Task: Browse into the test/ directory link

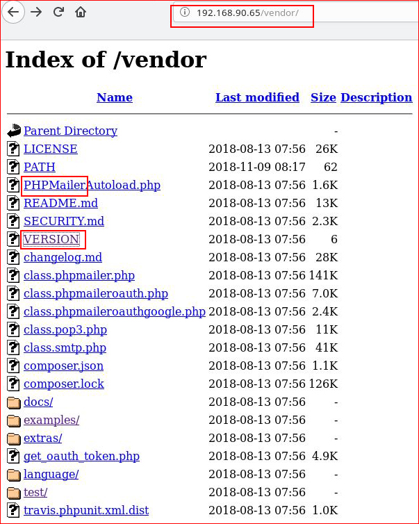Action: click(35, 492)
